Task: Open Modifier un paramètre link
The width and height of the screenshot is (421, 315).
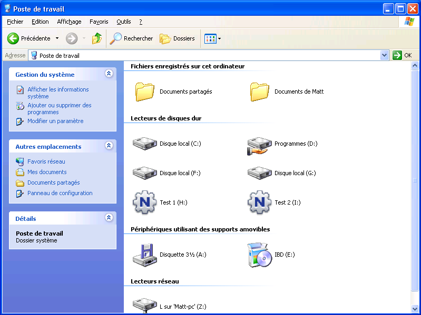Action: [55, 121]
